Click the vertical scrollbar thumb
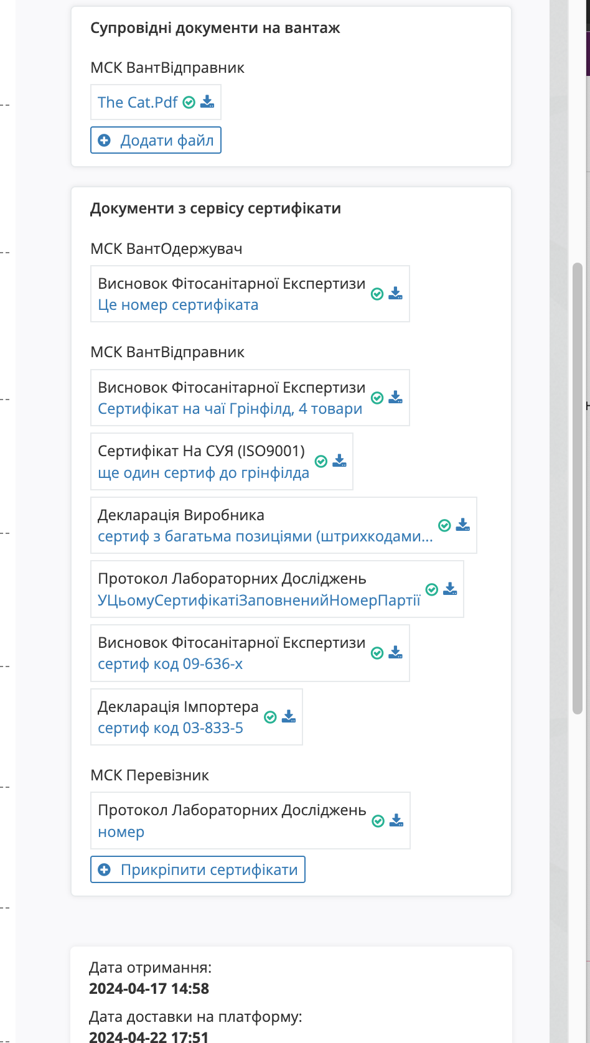Screen dimensions: 590x1043 tap(578, 489)
